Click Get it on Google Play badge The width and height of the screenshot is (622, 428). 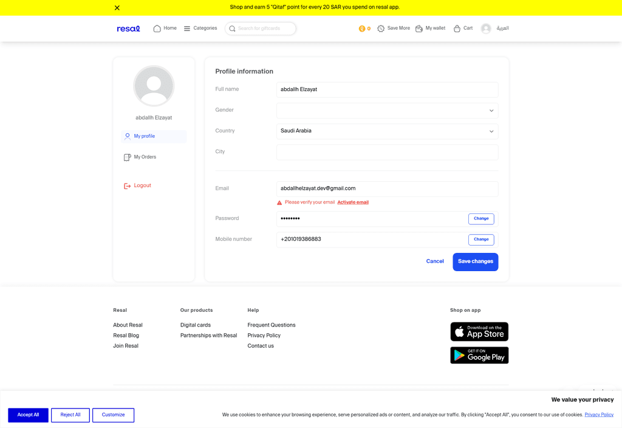point(479,355)
